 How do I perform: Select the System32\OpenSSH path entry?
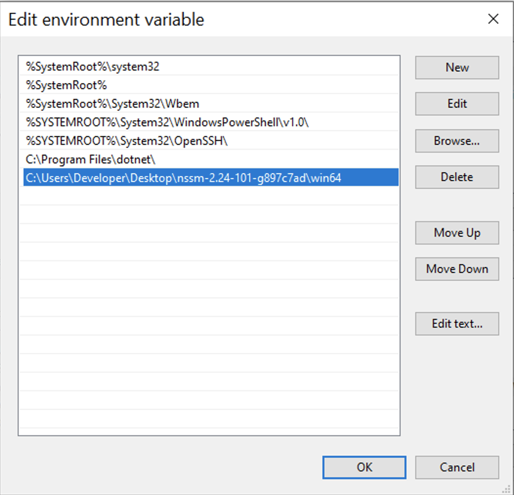[127, 141]
